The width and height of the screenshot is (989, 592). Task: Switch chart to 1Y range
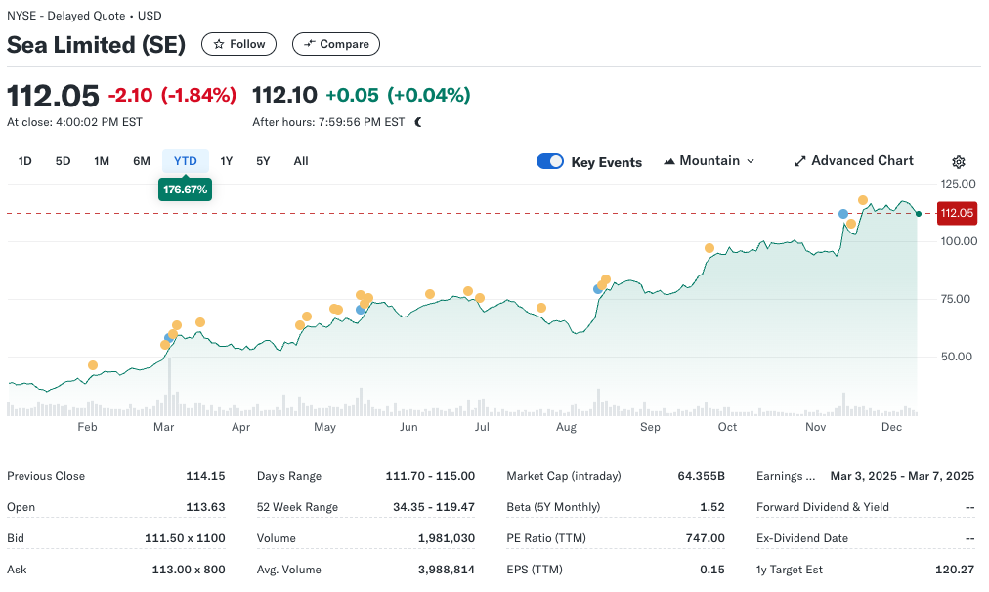pyautogui.click(x=227, y=161)
